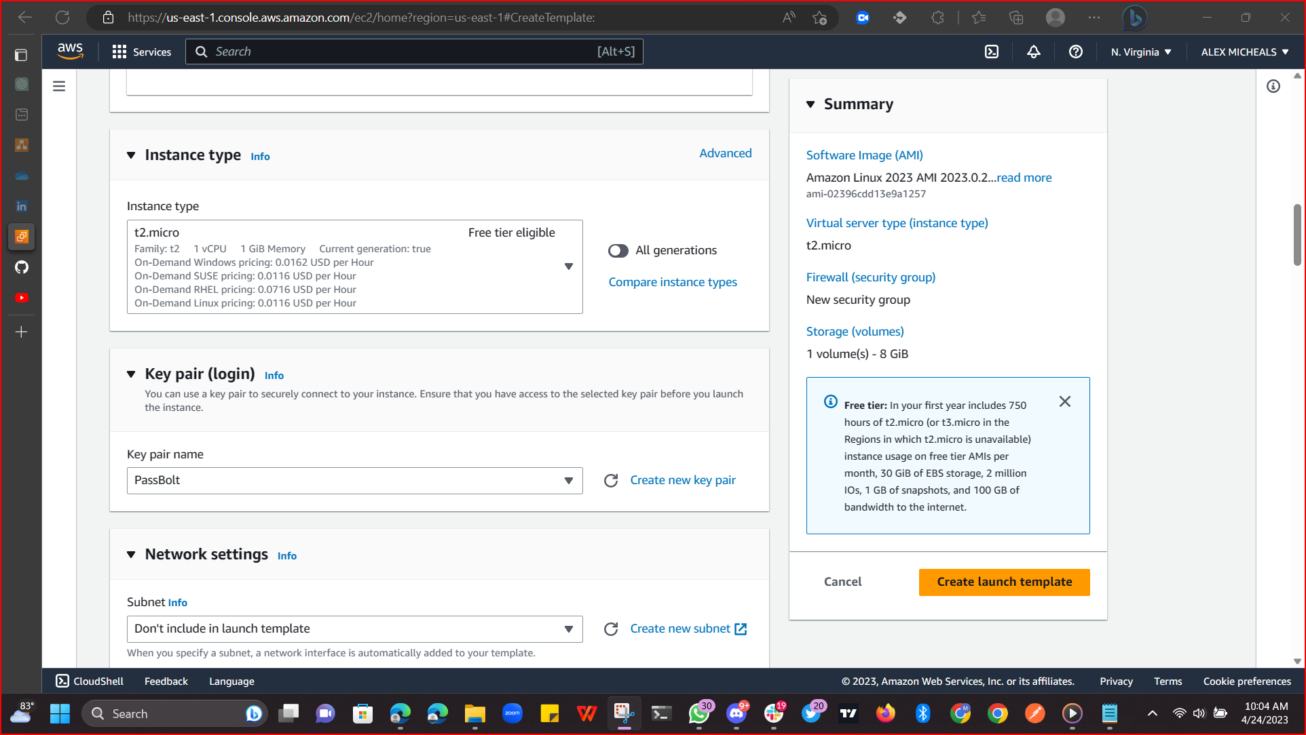Screen dimensions: 1306x735
Task: Open the Compare instance types link
Action: click(x=672, y=282)
